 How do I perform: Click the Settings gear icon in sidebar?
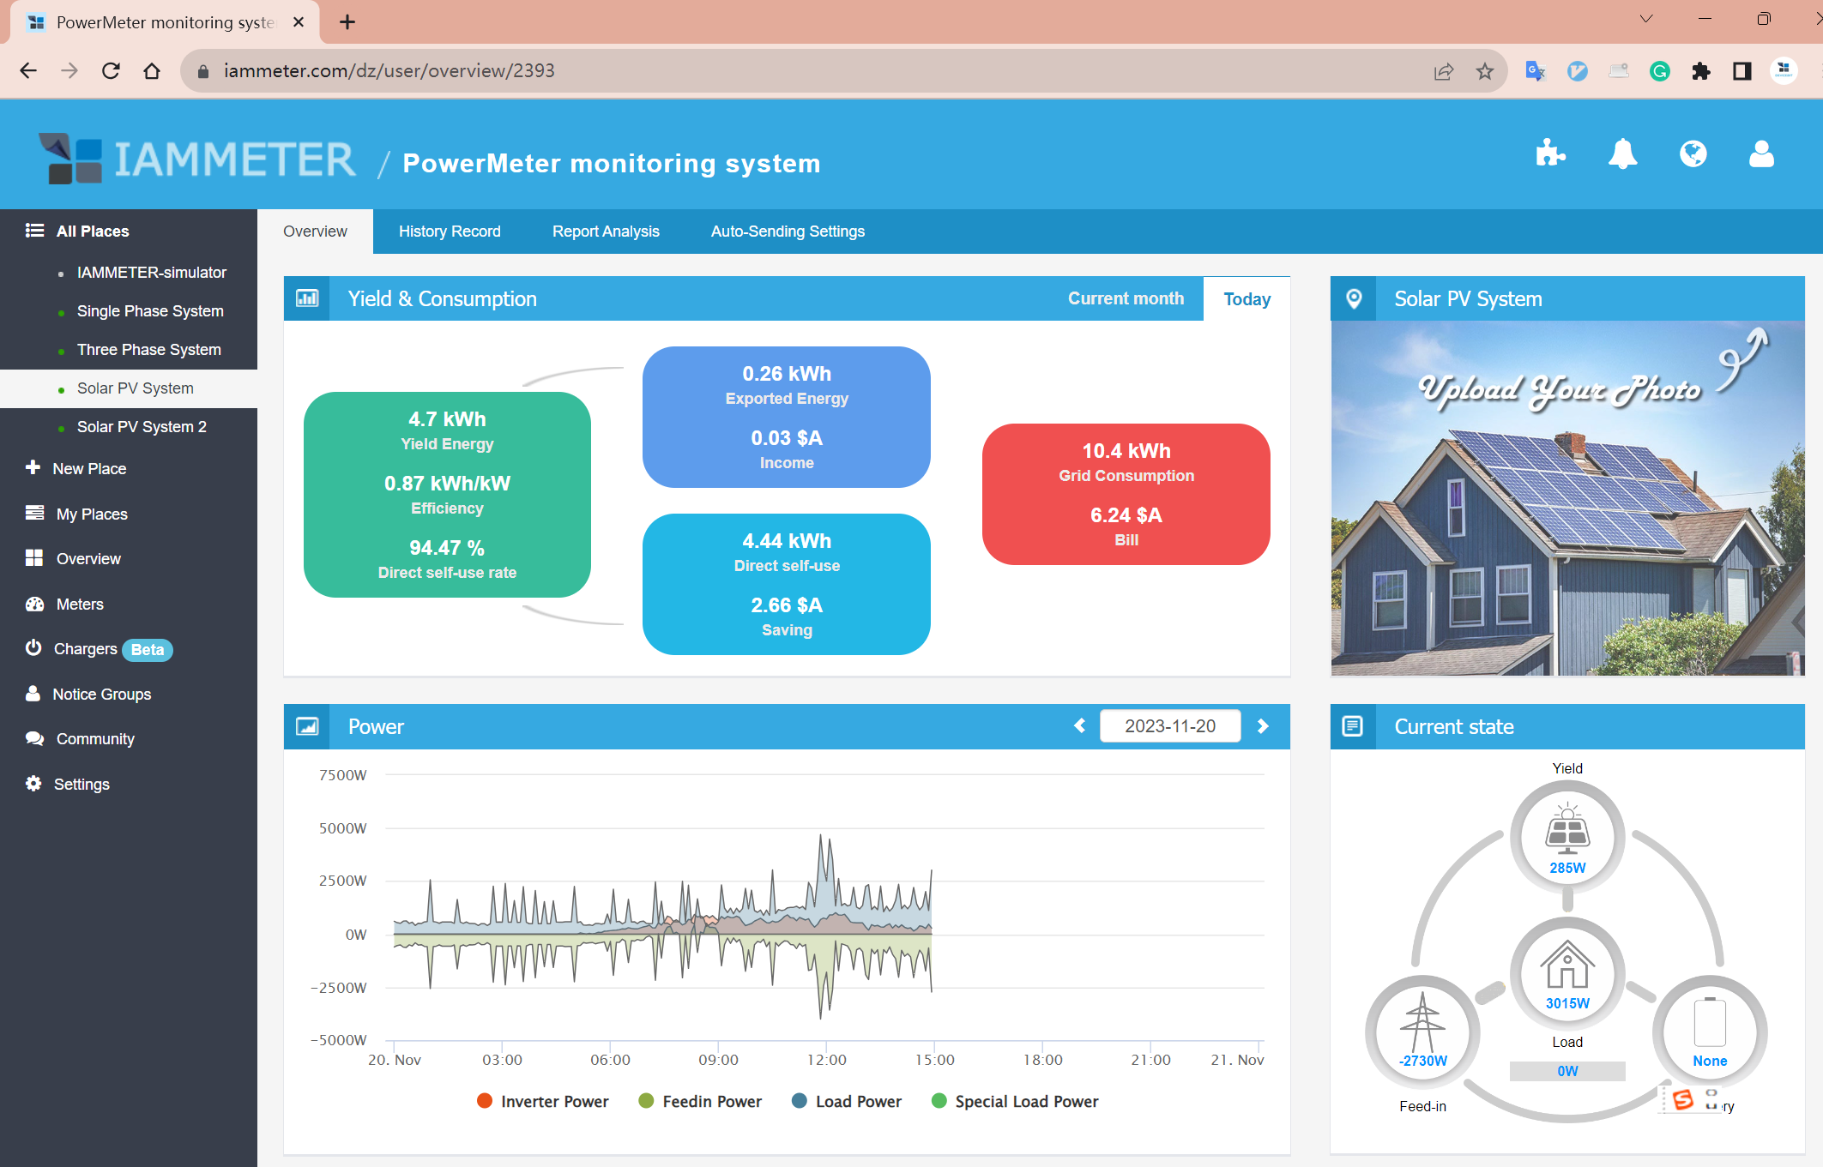coord(33,784)
